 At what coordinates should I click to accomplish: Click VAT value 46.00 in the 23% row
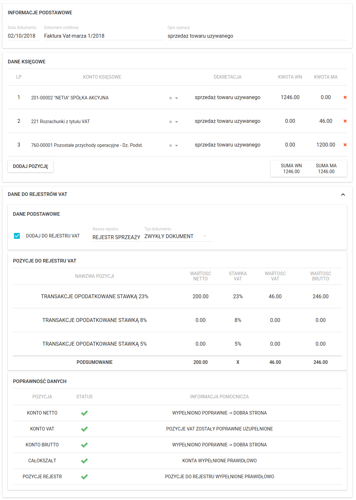(x=275, y=297)
